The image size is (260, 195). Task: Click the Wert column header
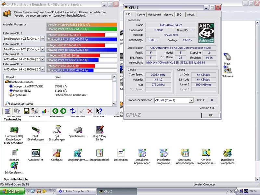83,77
